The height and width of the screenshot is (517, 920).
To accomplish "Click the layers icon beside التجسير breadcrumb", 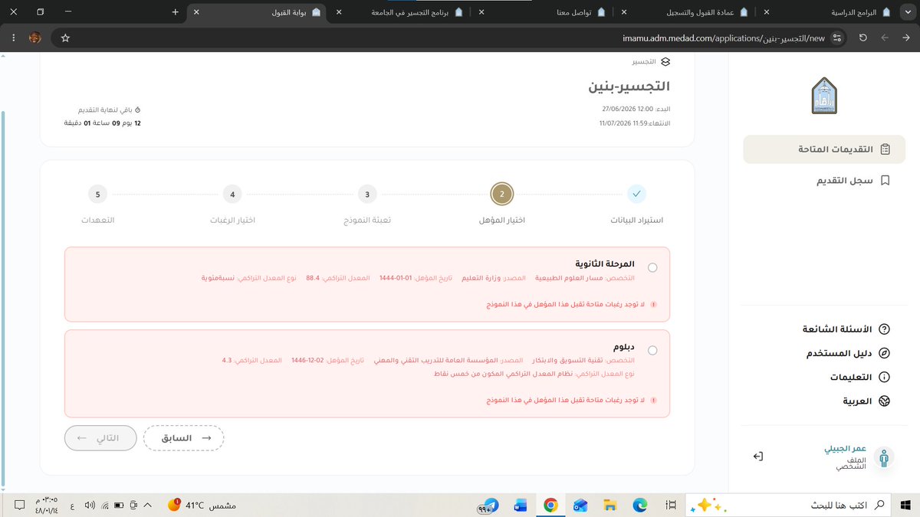I will pos(665,62).
